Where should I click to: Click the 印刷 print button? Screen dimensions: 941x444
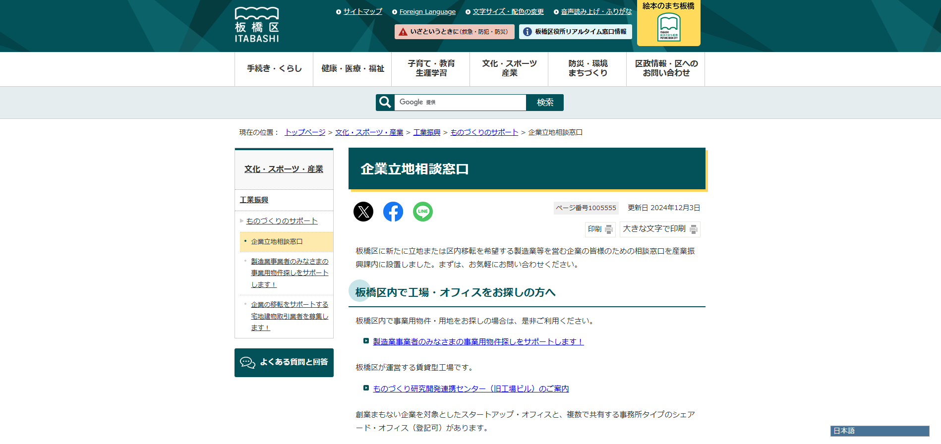[x=600, y=229]
